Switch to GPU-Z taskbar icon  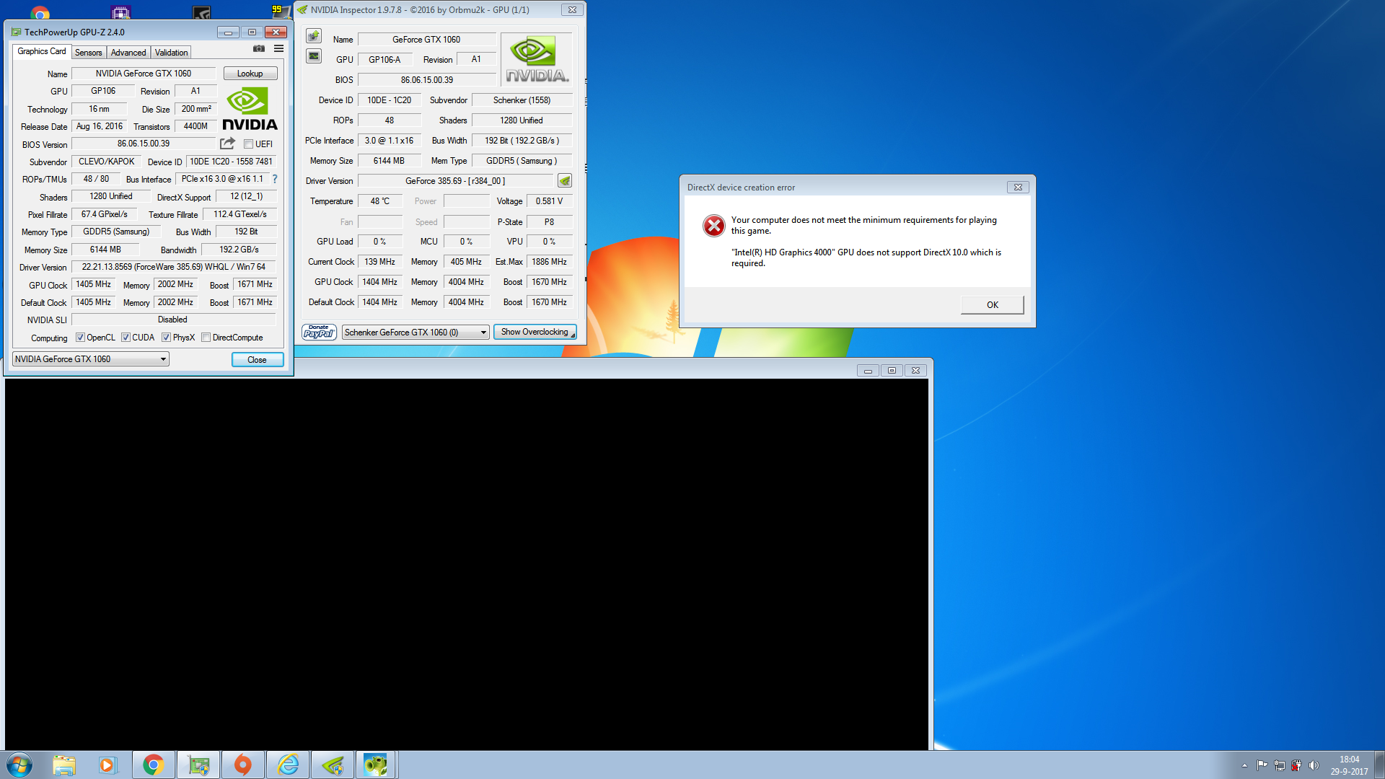point(198,765)
